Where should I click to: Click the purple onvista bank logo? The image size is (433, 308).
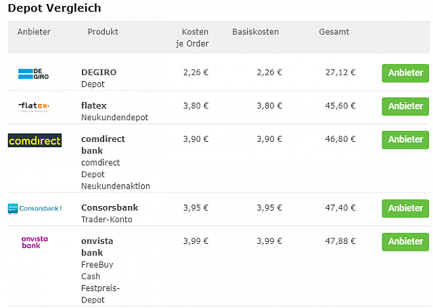[35, 242]
